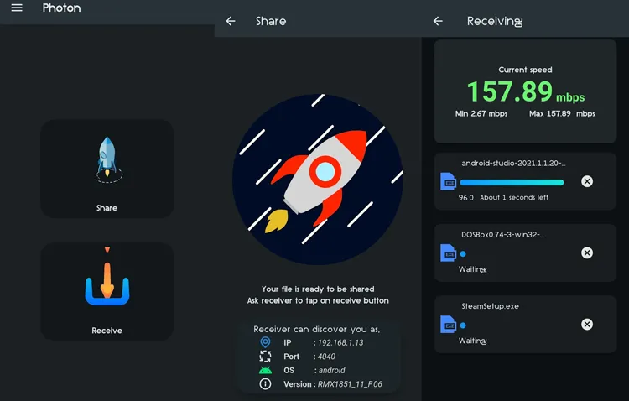This screenshot has width=629, height=401.
Task: Click the DOSBox0.74-3-win32 file name
Action: pos(502,234)
